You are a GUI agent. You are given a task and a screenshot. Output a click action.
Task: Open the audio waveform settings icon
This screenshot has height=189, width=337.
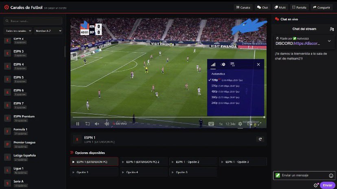[x=107, y=124]
